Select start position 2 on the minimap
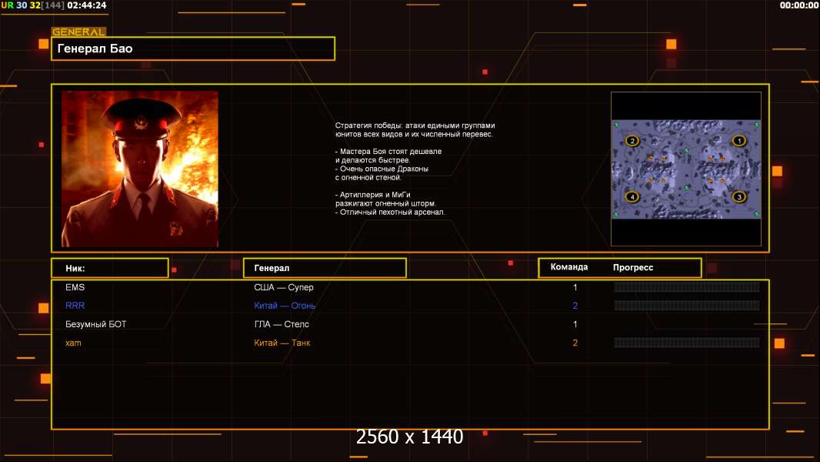 tap(632, 141)
